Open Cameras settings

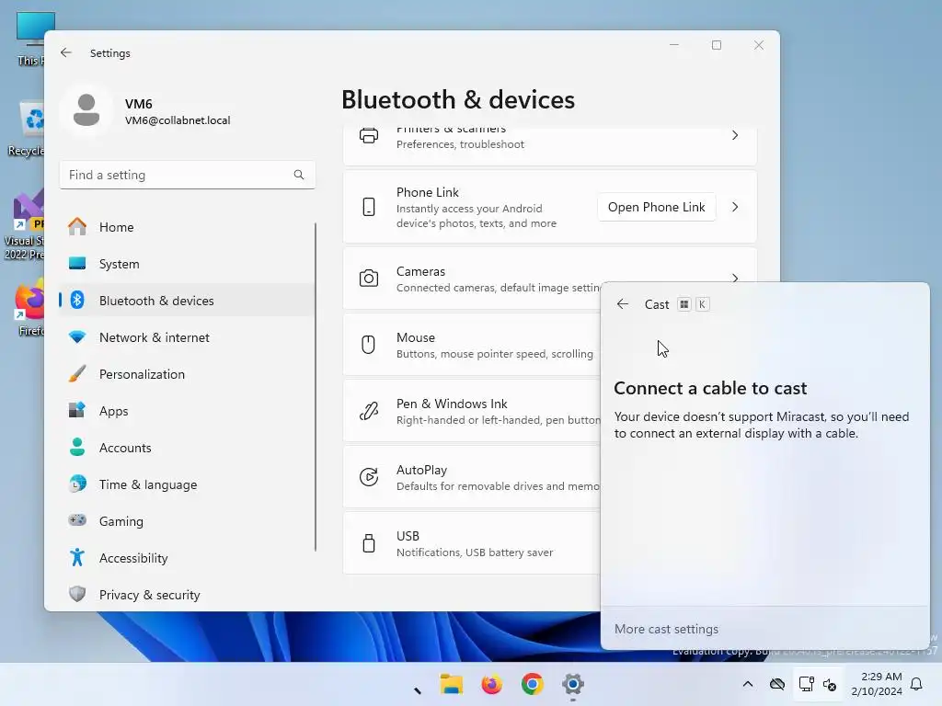click(550, 279)
